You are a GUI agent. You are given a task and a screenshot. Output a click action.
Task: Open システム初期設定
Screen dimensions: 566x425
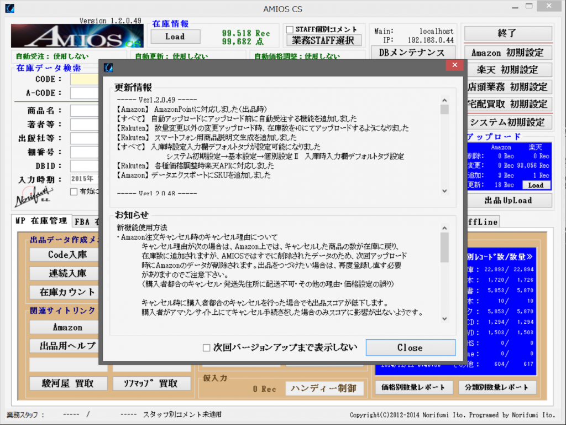[509, 122]
